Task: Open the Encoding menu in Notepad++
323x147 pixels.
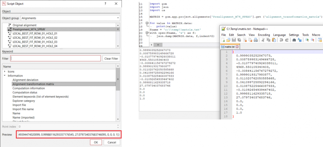Action: click(x=264, y=35)
